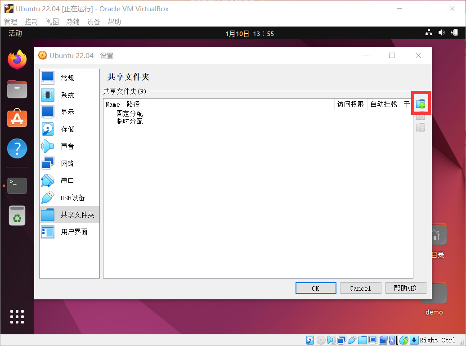Click the shared folders status bar icon
The height and width of the screenshot is (346, 466).
click(362, 340)
